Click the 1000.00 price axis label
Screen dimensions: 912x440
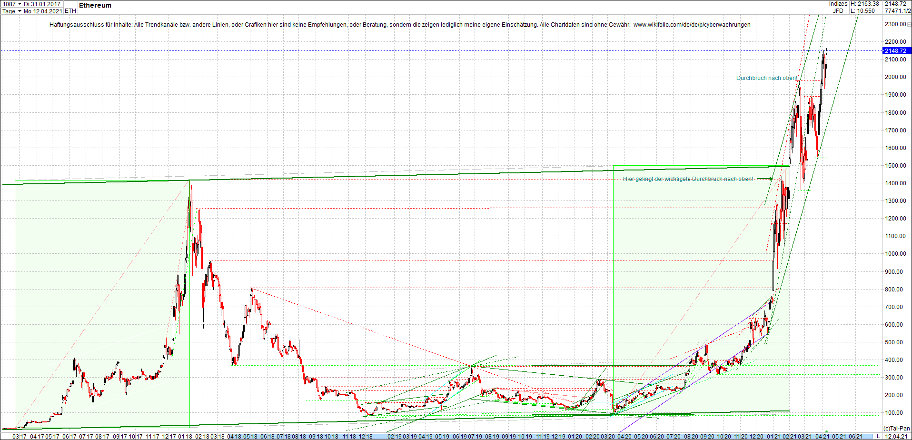click(x=895, y=254)
